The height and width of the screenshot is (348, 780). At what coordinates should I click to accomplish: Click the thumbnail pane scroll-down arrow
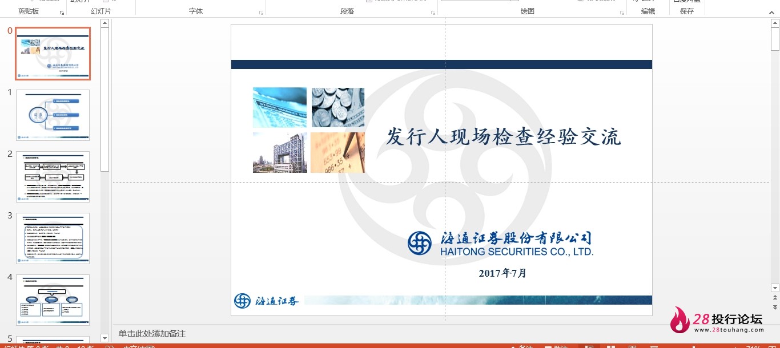click(x=104, y=338)
